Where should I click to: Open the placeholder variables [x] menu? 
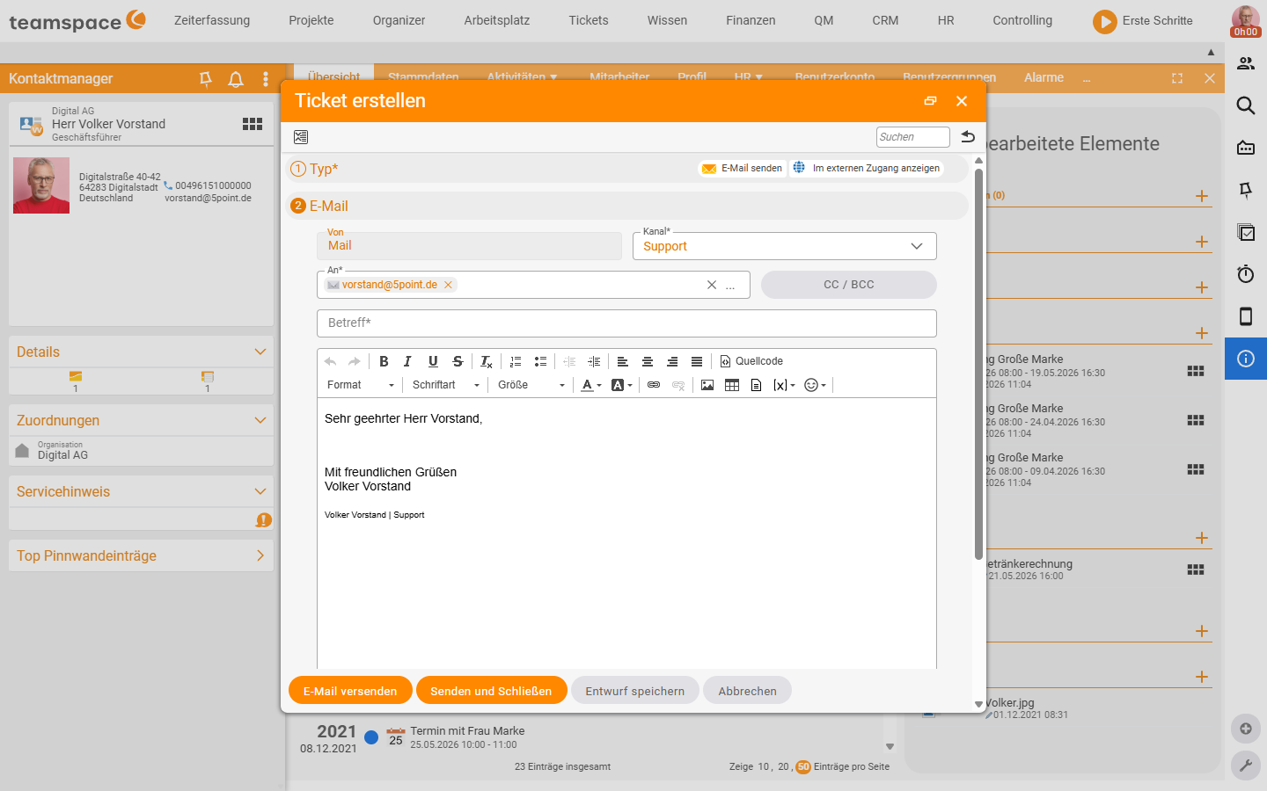pyautogui.click(x=784, y=385)
